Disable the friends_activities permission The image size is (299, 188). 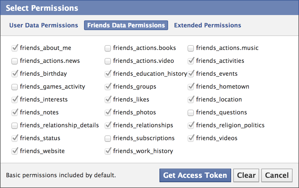tap(191, 61)
